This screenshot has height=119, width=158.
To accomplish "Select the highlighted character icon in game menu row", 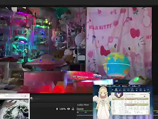I will (116, 90).
